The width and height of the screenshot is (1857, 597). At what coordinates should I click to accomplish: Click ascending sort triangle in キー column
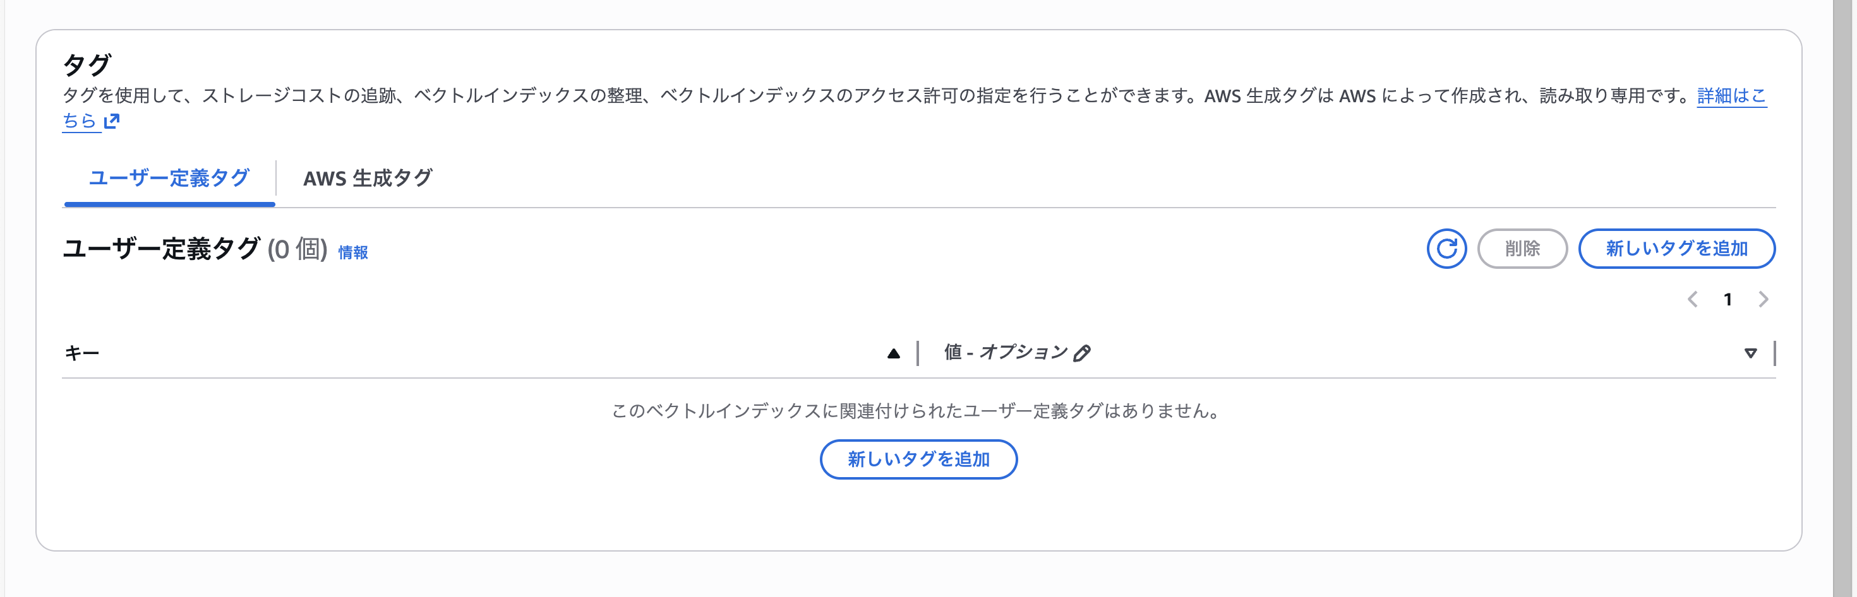893,353
